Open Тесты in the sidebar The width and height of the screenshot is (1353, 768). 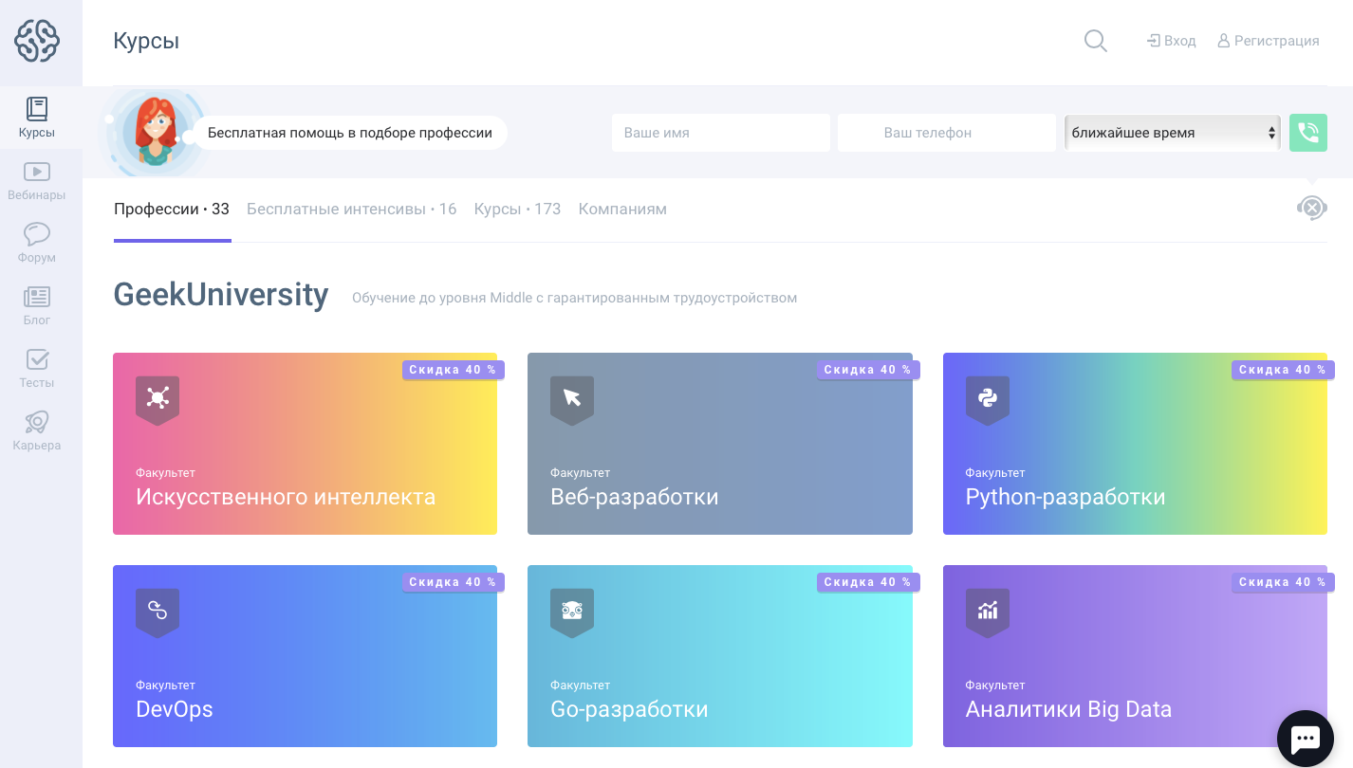tap(37, 369)
